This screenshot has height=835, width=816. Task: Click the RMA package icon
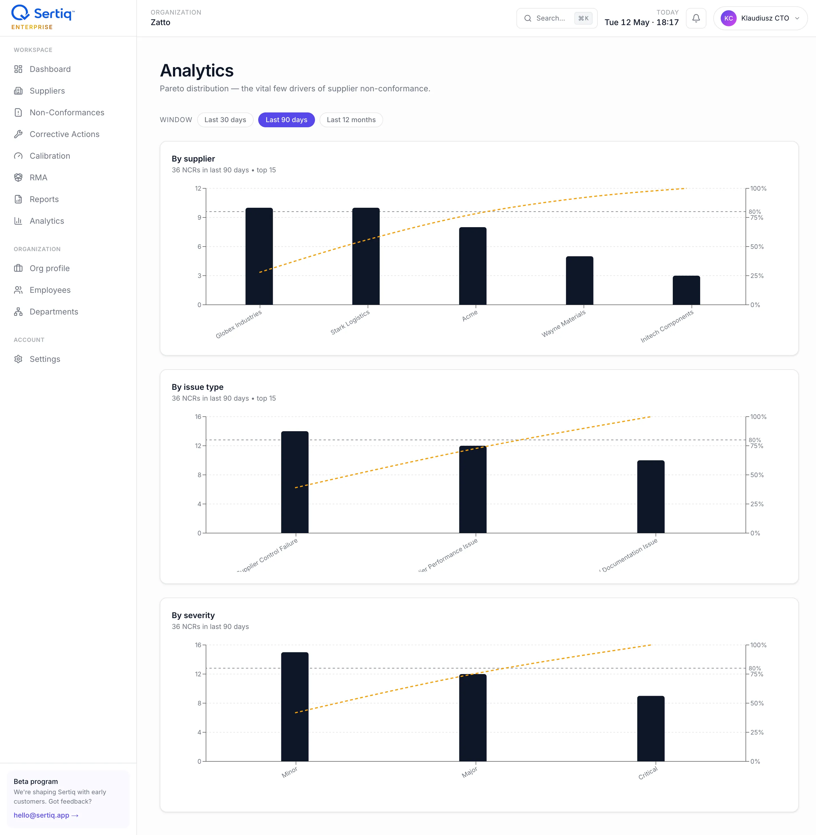click(18, 178)
